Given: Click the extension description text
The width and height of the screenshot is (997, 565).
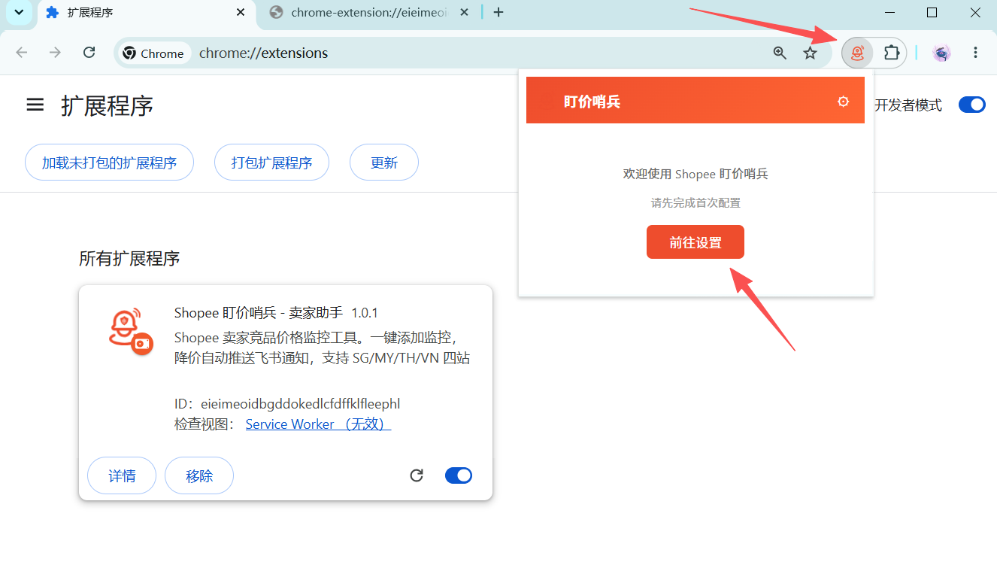Looking at the screenshot, I should (x=322, y=348).
